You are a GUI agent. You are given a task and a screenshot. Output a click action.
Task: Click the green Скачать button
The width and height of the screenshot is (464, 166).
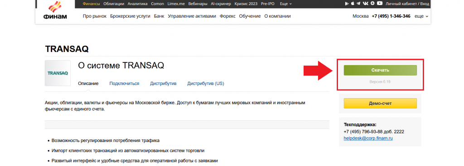coord(380,70)
